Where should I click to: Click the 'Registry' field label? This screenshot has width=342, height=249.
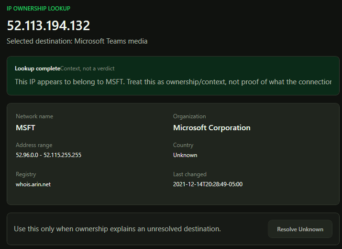[x=26, y=174]
